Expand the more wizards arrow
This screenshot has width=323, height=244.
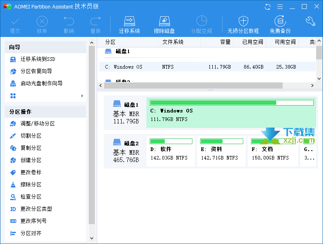coord(82,96)
